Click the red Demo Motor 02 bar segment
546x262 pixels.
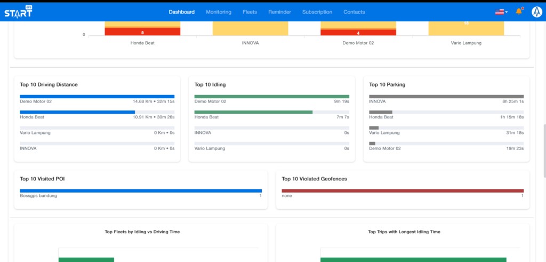coord(358,33)
